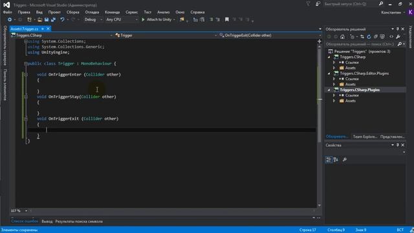Viewport: 414px width, 233px height.
Task: Click the Solution Explorer search magnifier icon
Action: (x=400, y=44)
